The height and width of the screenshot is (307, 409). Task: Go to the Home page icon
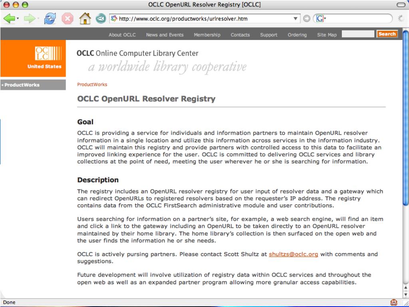coord(85,18)
